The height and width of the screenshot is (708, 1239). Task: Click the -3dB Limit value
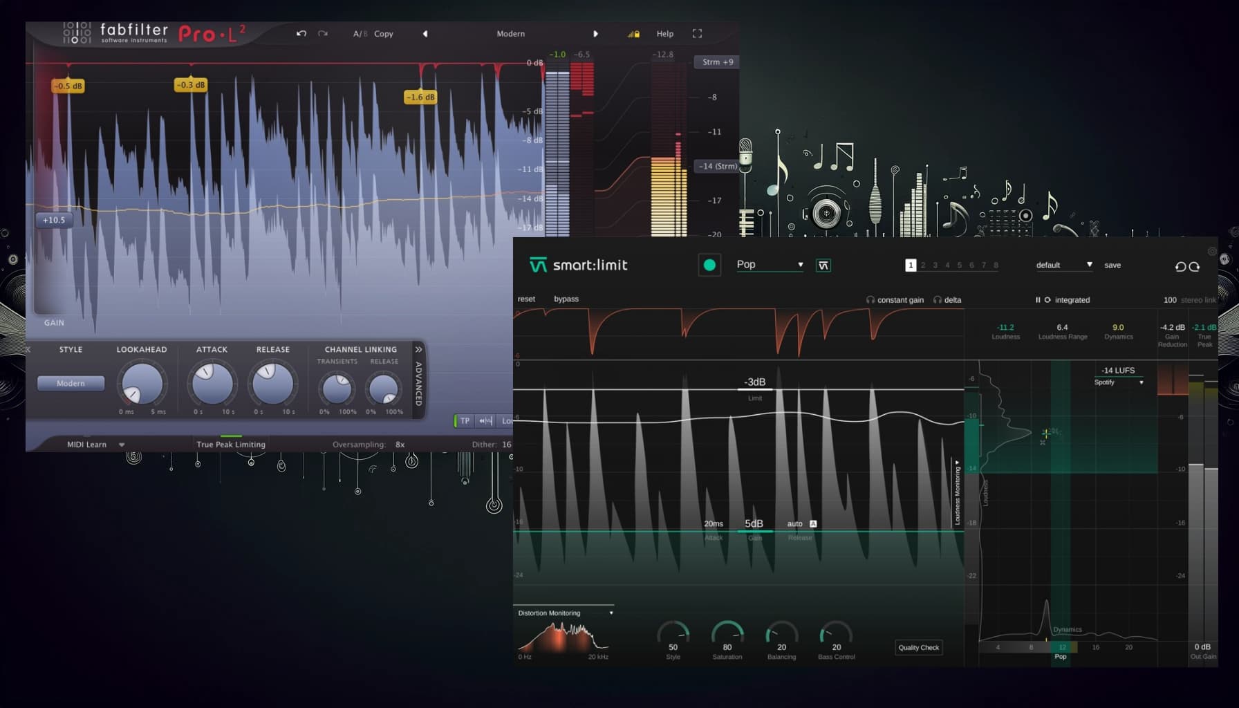pos(755,382)
